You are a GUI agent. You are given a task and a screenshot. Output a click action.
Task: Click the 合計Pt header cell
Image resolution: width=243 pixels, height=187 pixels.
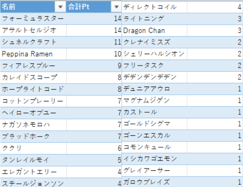coord(89,7)
